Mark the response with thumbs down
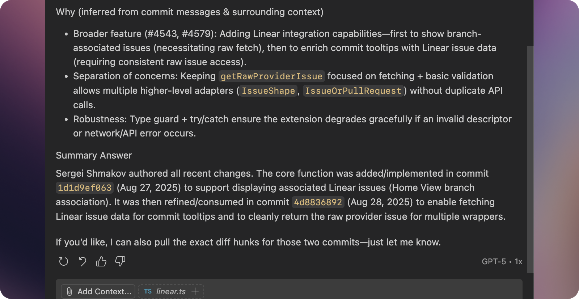The image size is (579, 299). click(120, 261)
